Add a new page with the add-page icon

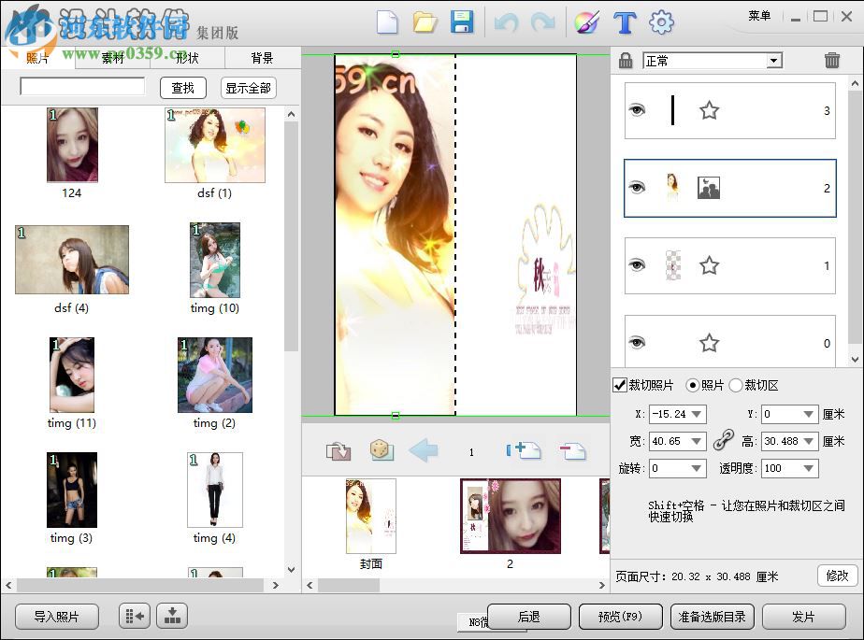tap(524, 449)
